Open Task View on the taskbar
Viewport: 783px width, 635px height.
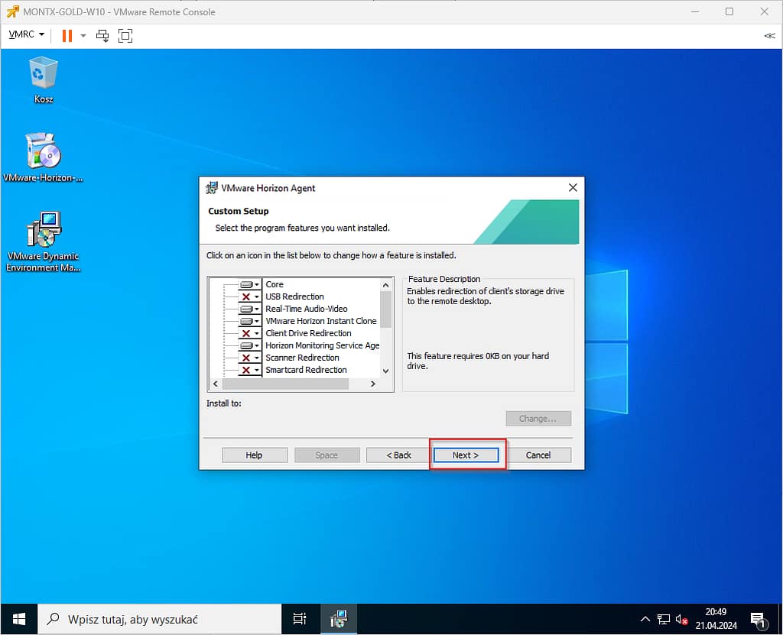pos(300,619)
